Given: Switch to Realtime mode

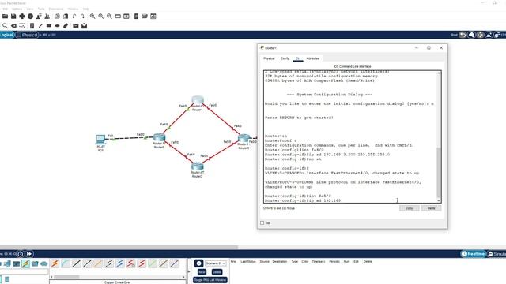Looking at the screenshot, I should 473,254.
